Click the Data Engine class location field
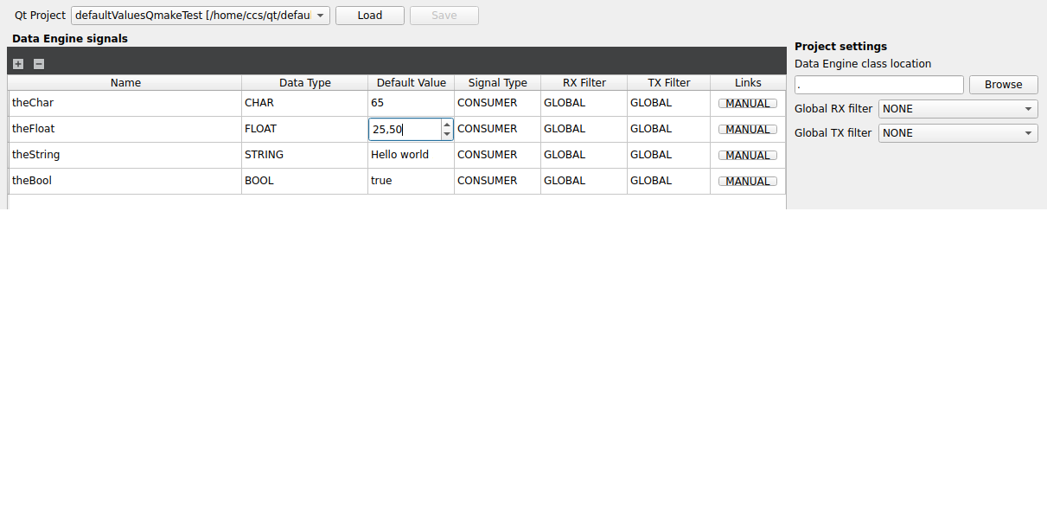The width and height of the screenshot is (1047, 519). (878, 84)
